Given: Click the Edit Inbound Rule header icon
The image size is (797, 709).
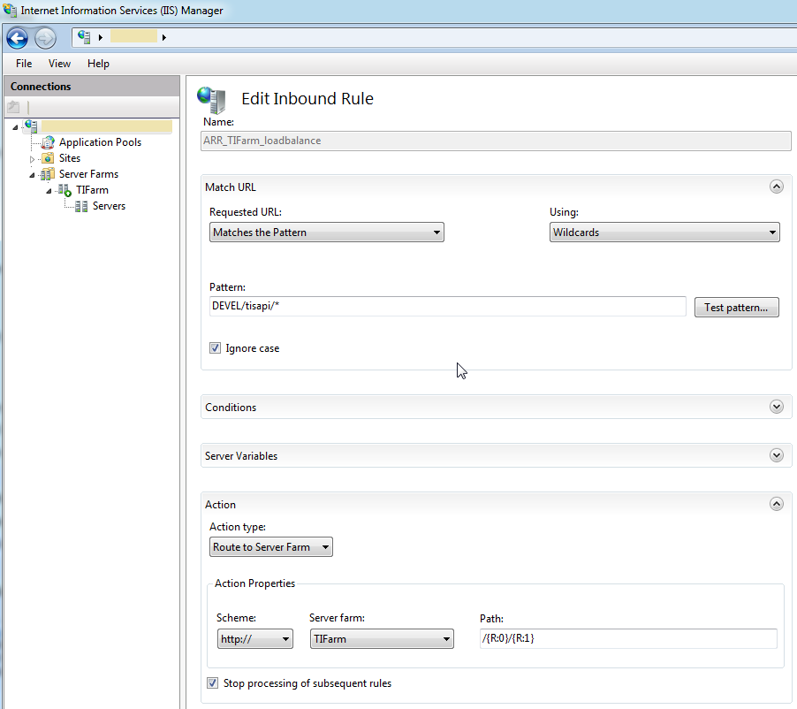Looking at the screenshot, I should [211, 100].
